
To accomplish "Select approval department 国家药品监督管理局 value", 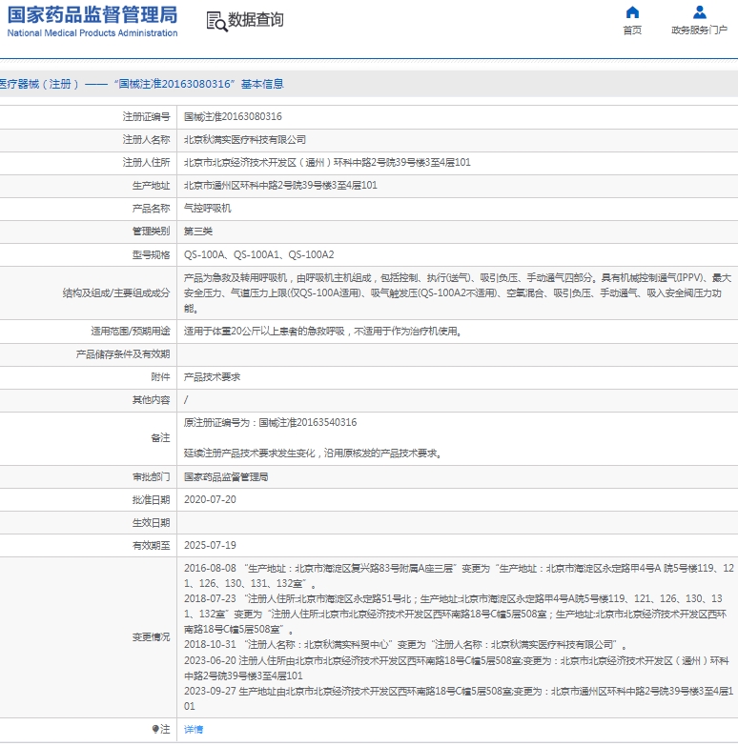I will tap(226, 476).
